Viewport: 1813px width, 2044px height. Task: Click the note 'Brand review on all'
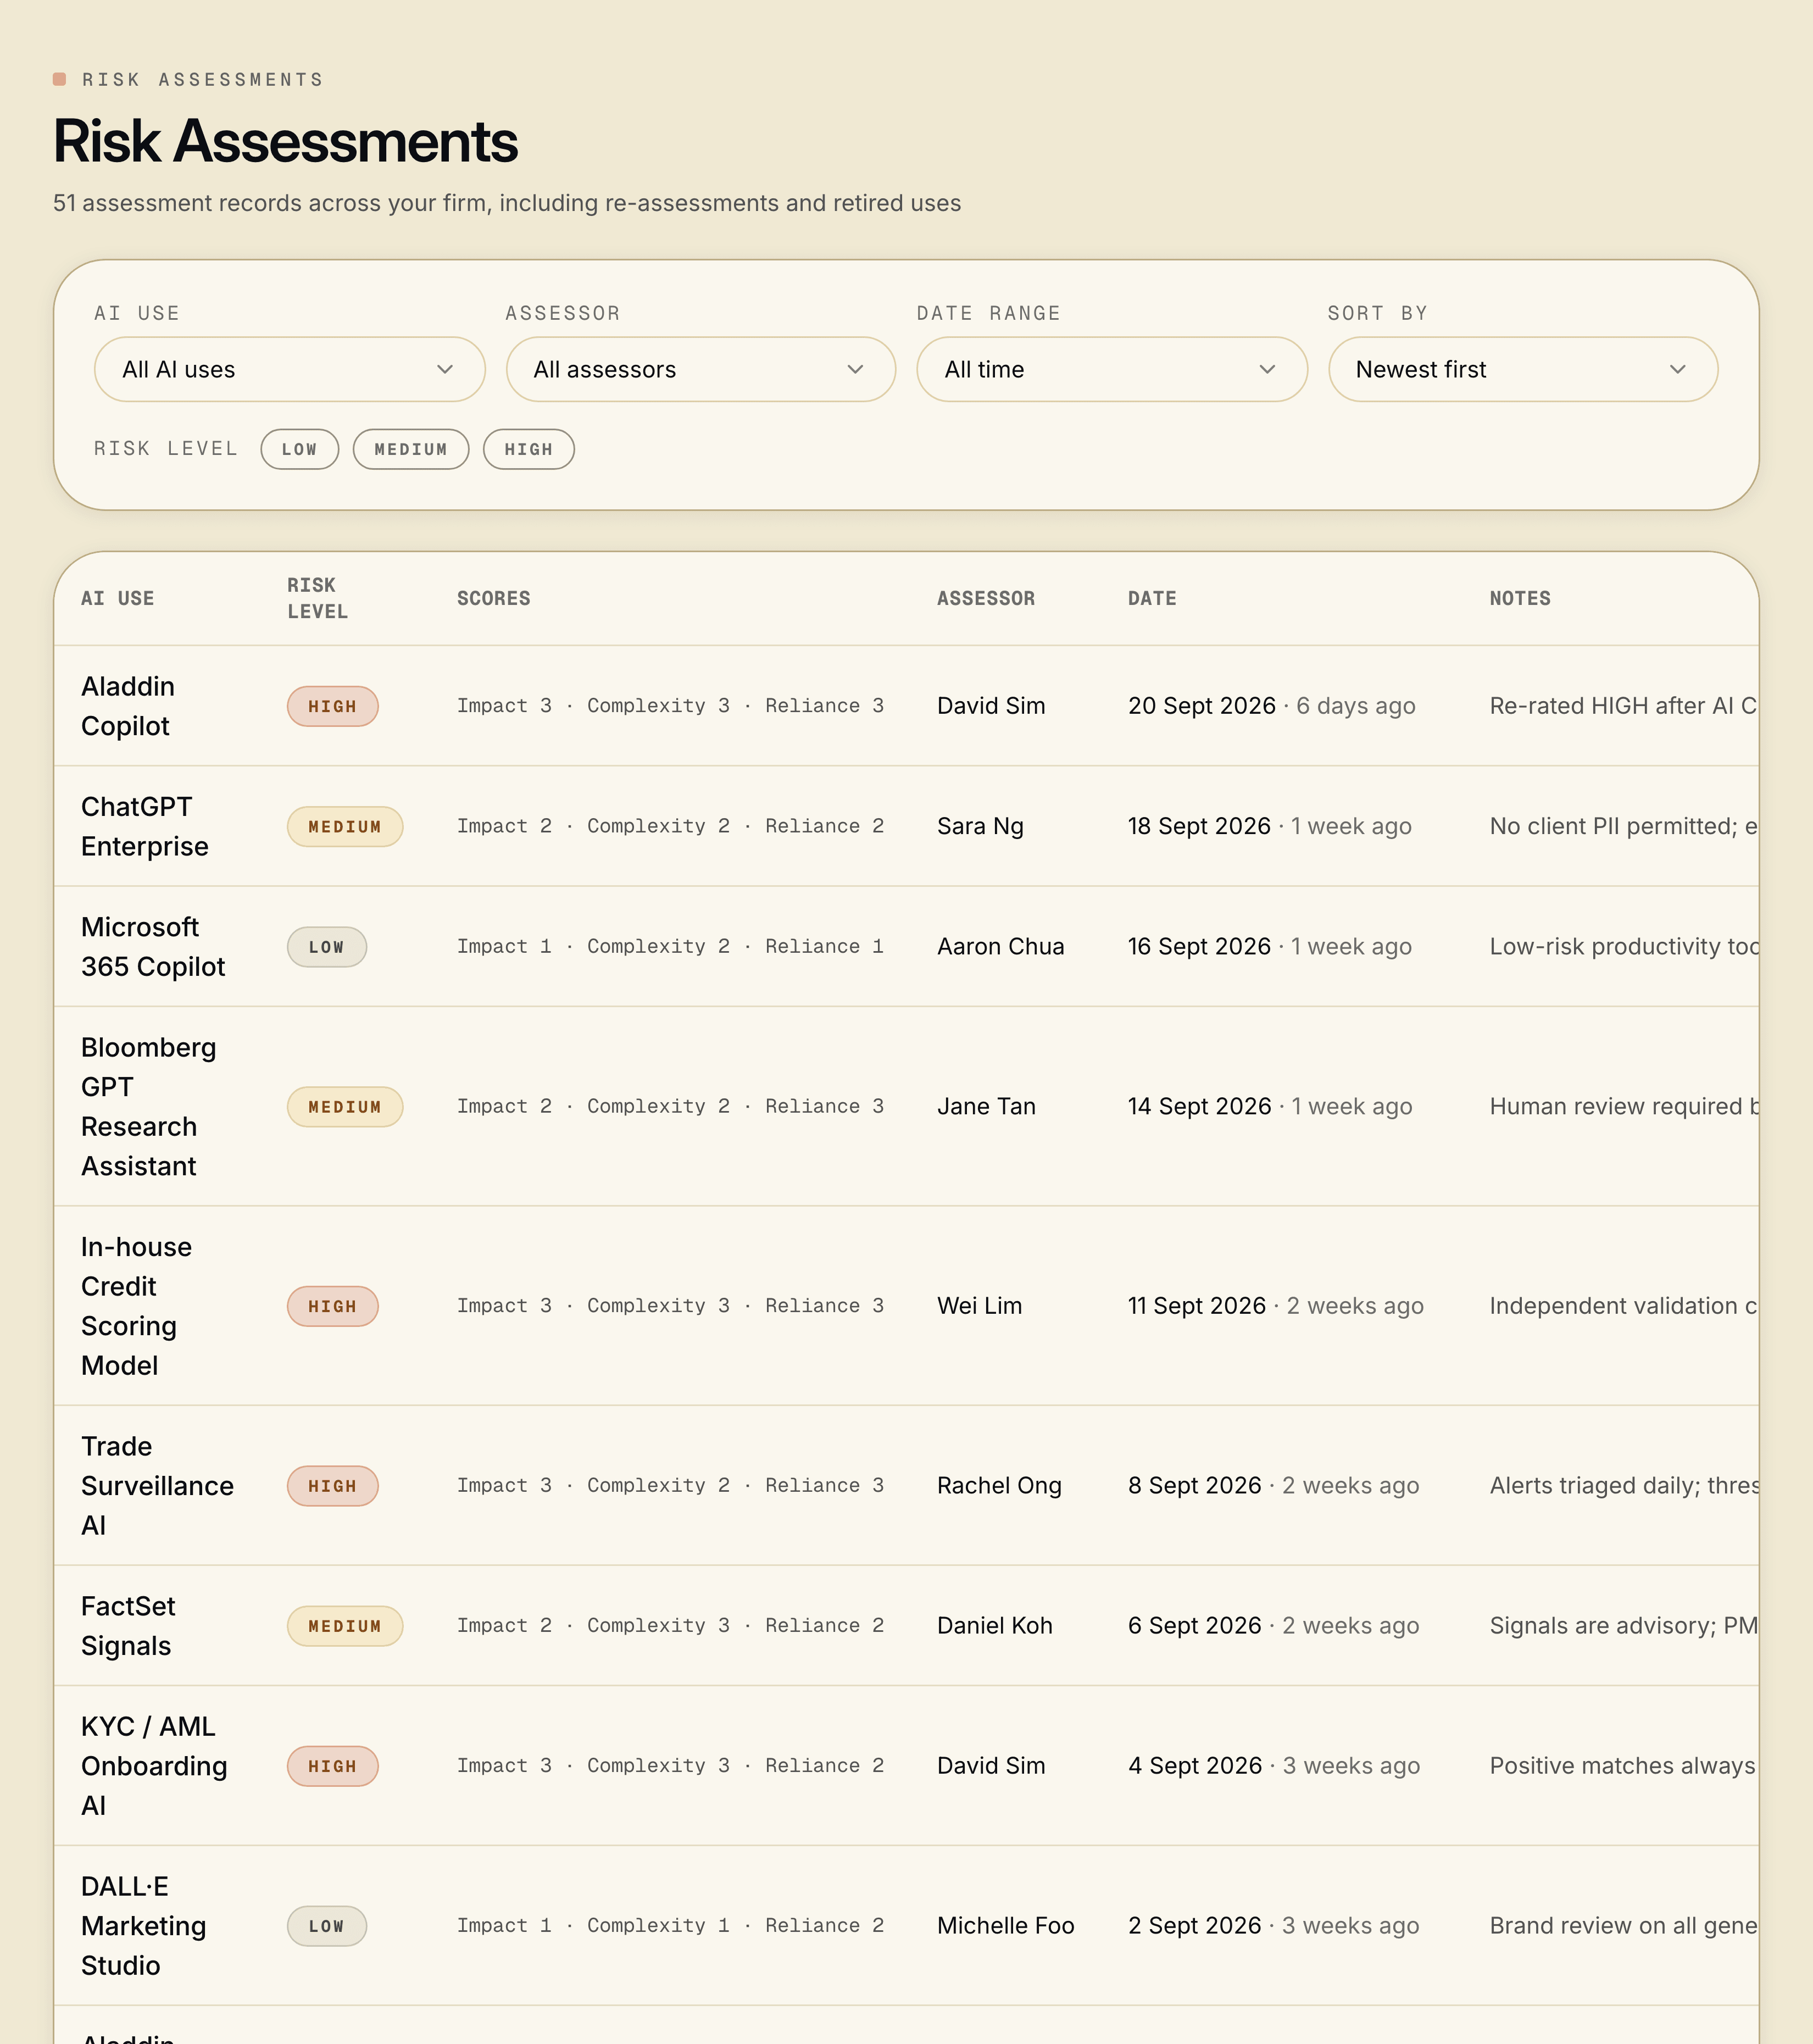pos(1623,1926)
